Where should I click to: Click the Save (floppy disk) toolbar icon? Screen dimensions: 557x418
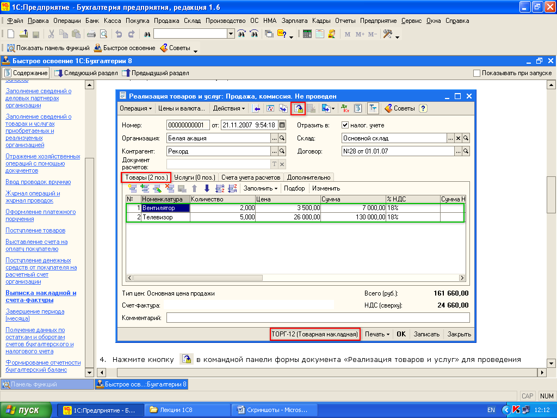(x=35, y=34)
